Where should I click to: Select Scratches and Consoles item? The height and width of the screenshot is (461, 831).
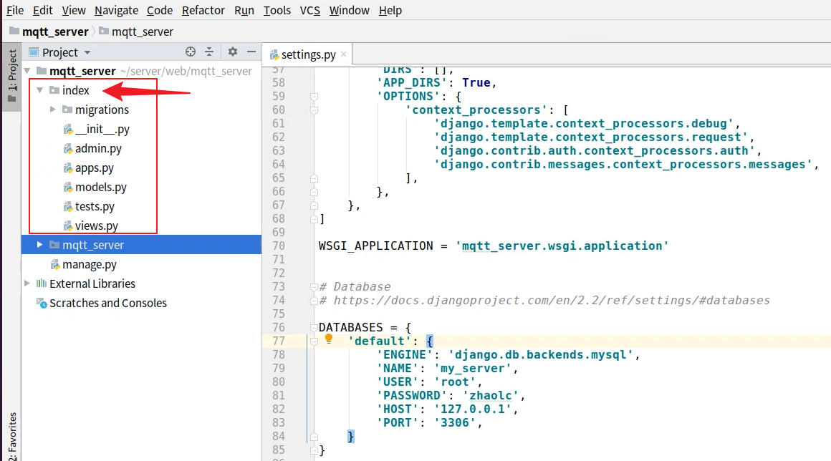[108, 304]
